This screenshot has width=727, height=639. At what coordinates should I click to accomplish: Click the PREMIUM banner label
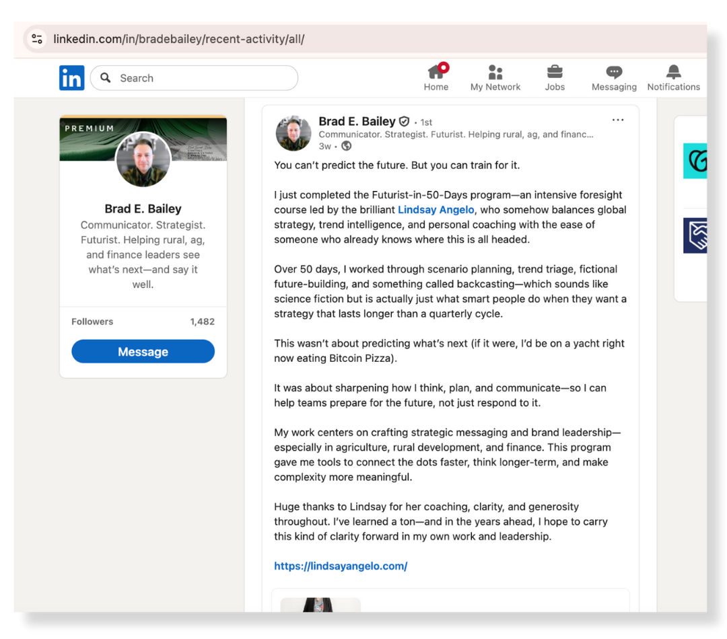[x=89, y=128]
